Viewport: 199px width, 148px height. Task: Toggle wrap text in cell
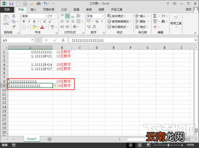(x=78, y=16)
